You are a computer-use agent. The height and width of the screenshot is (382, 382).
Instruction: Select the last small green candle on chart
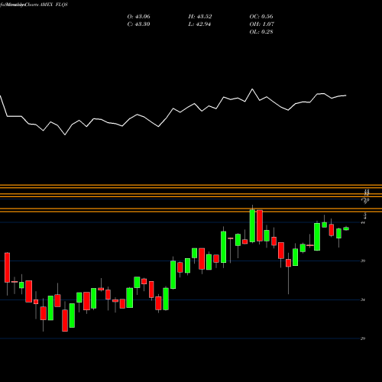(x=346, y=228)
